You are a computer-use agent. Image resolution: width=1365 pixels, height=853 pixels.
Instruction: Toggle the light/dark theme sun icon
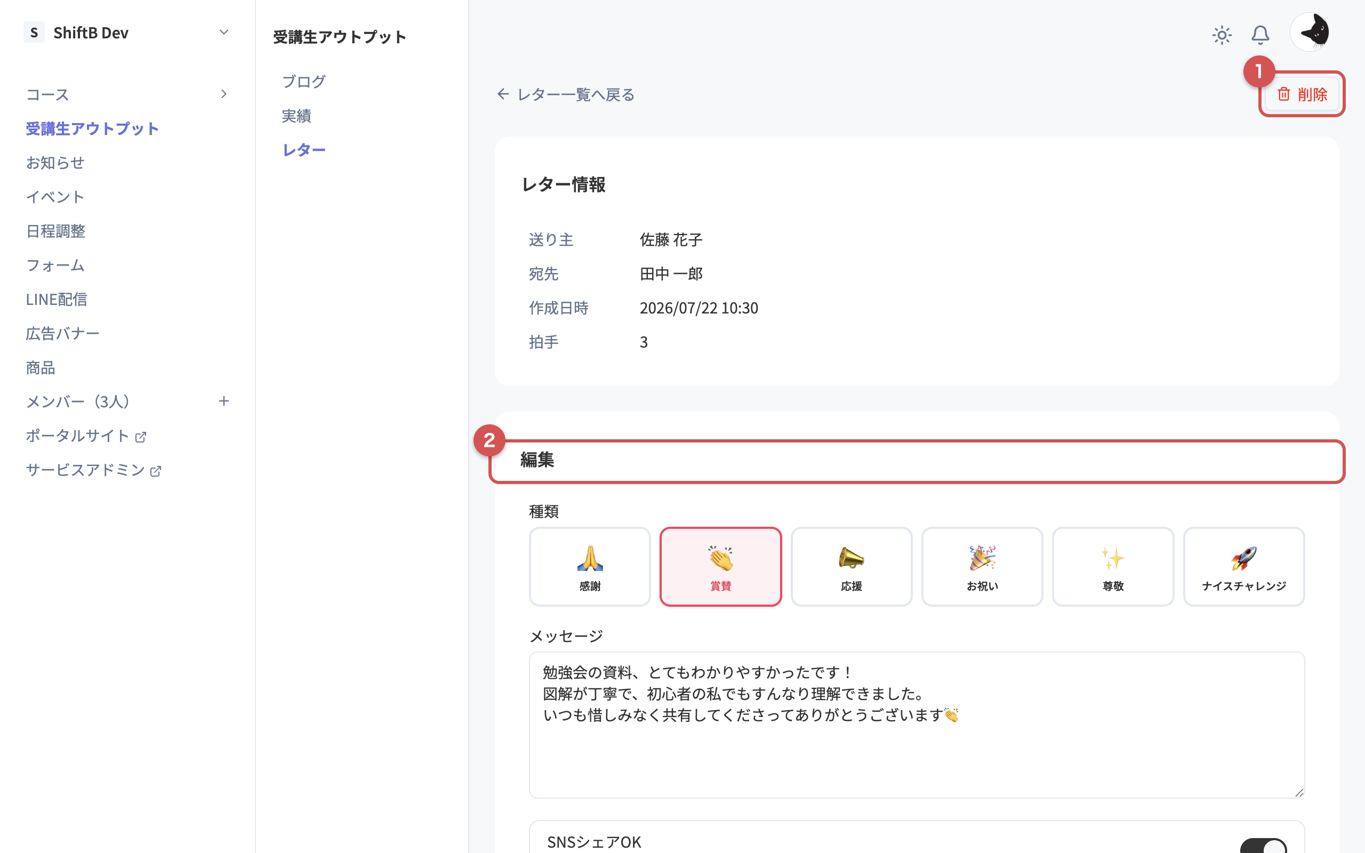[1222, 35]
